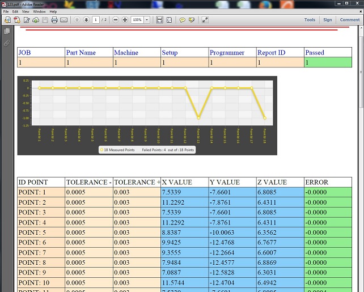Click Y value '-12.4577' cell

(232, 263)
